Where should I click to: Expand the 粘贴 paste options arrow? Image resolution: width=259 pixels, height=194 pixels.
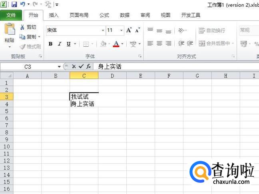click(x=10, y=47)
